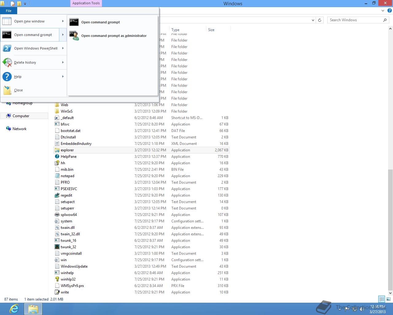Expand the Help submenu arrow
Viewport: 393px width, 315px height.
(63, 77)
